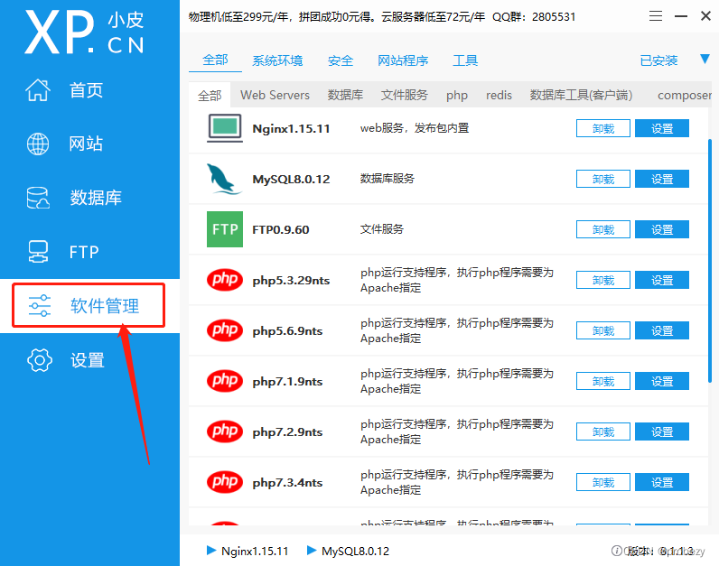Select the 全部 sub-category tab
Screen dimensions: 719x566
[210, 96]
